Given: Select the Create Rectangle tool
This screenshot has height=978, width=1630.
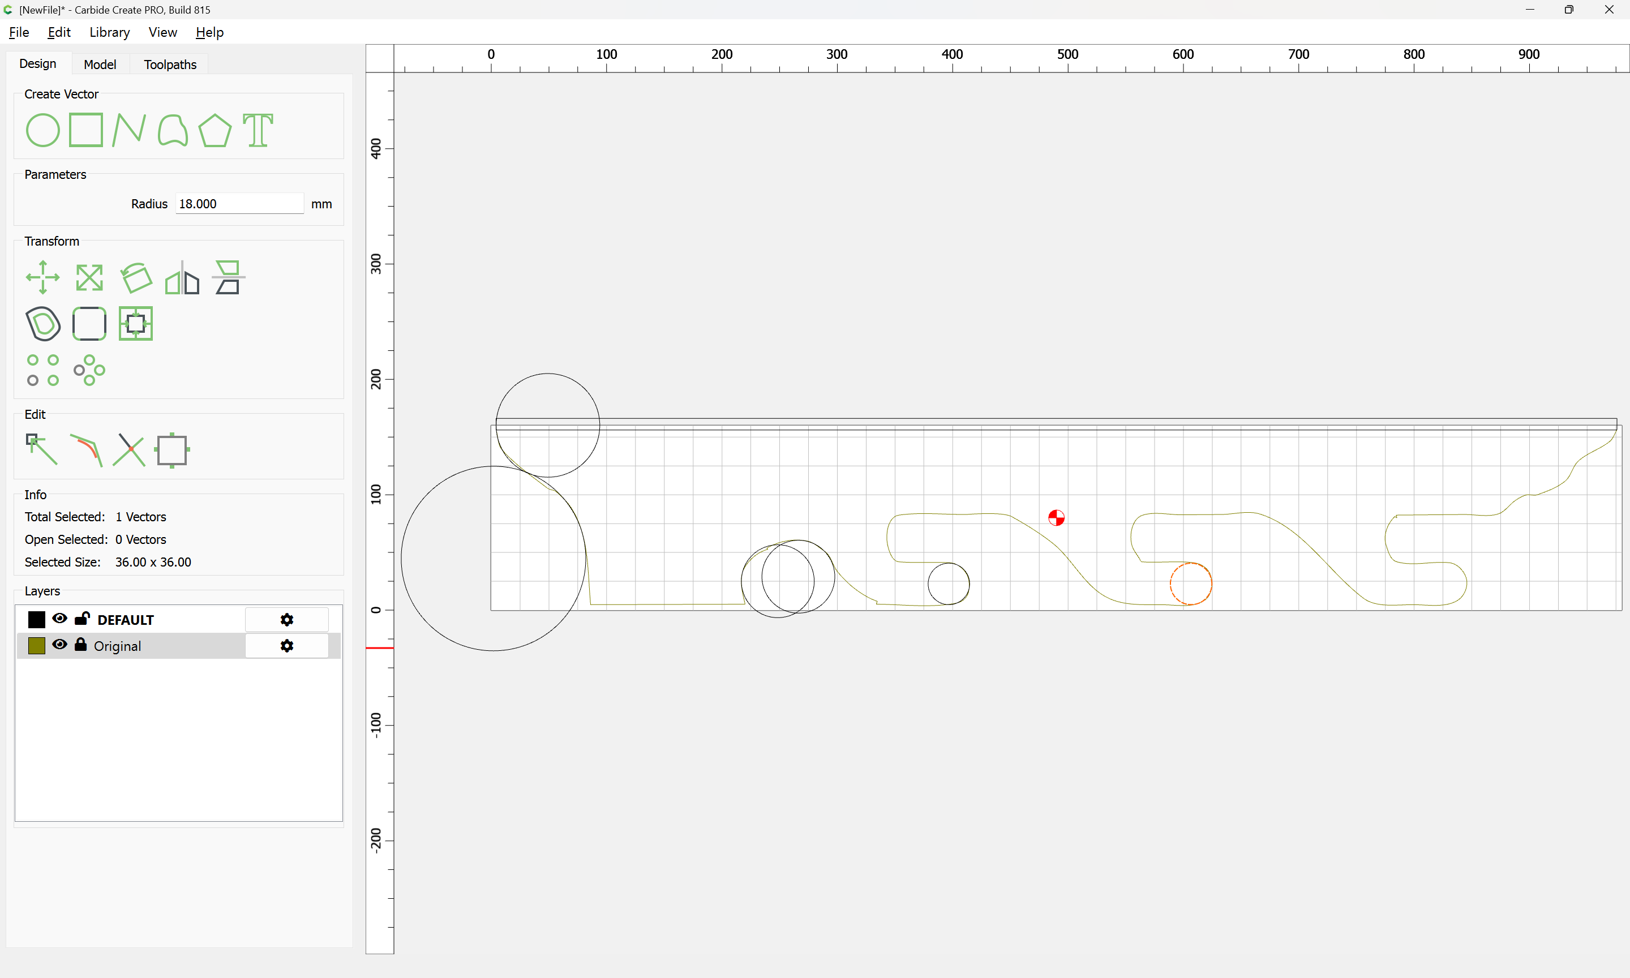Looking at the screenshot, I should coord(85,130).
